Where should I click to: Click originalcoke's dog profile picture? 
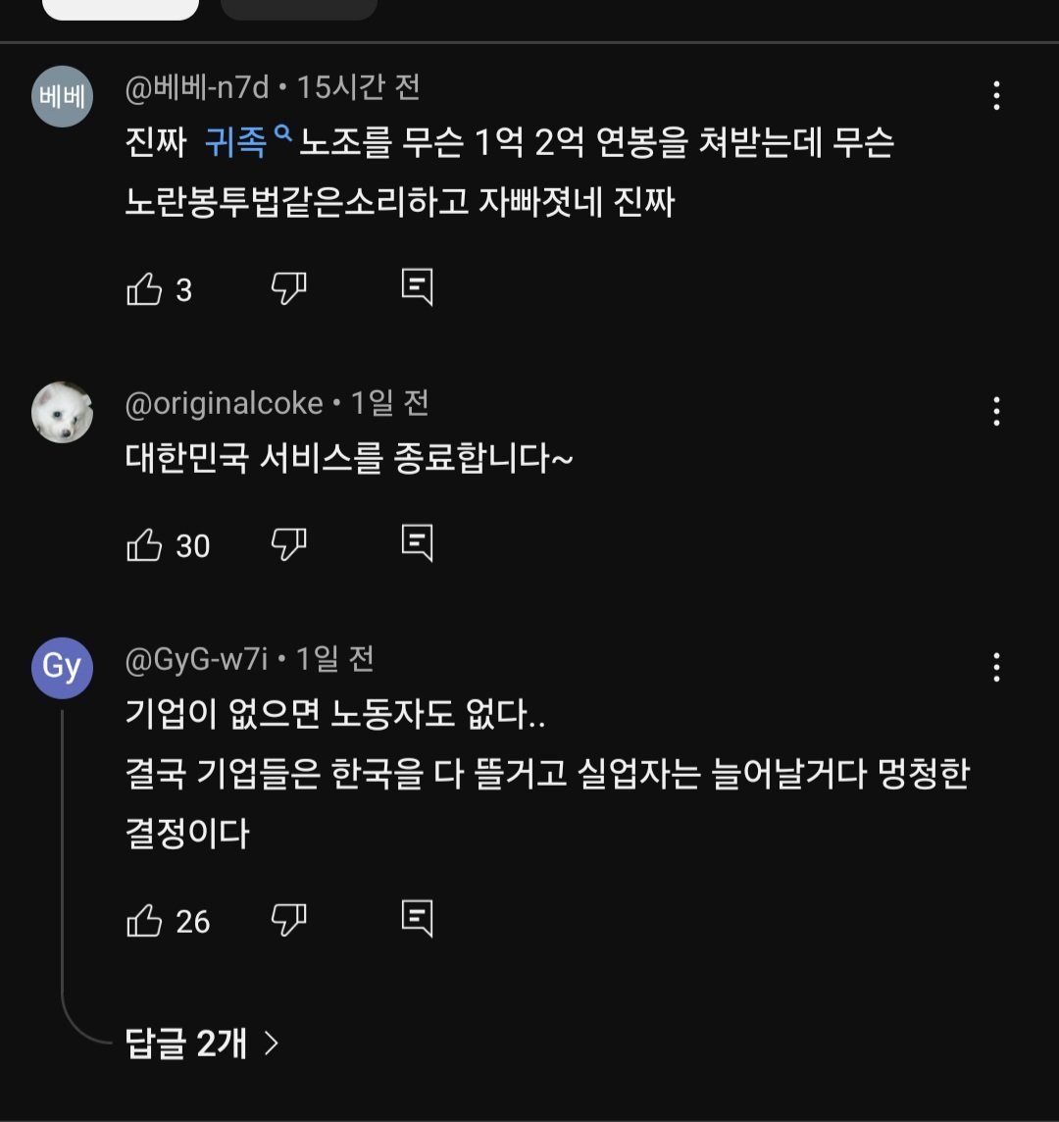pos(62,413)
